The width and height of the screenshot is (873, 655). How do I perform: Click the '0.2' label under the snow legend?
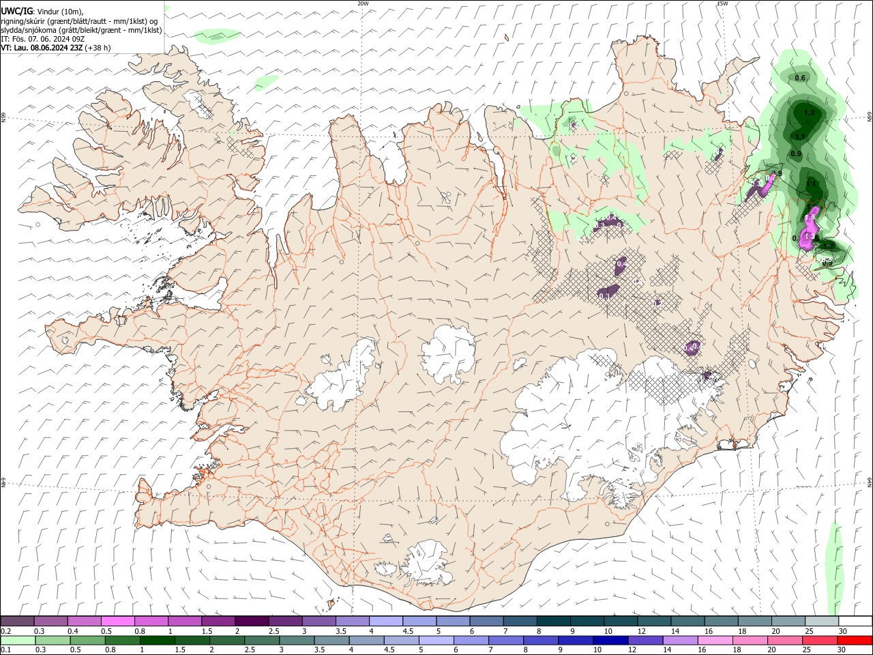6,631
